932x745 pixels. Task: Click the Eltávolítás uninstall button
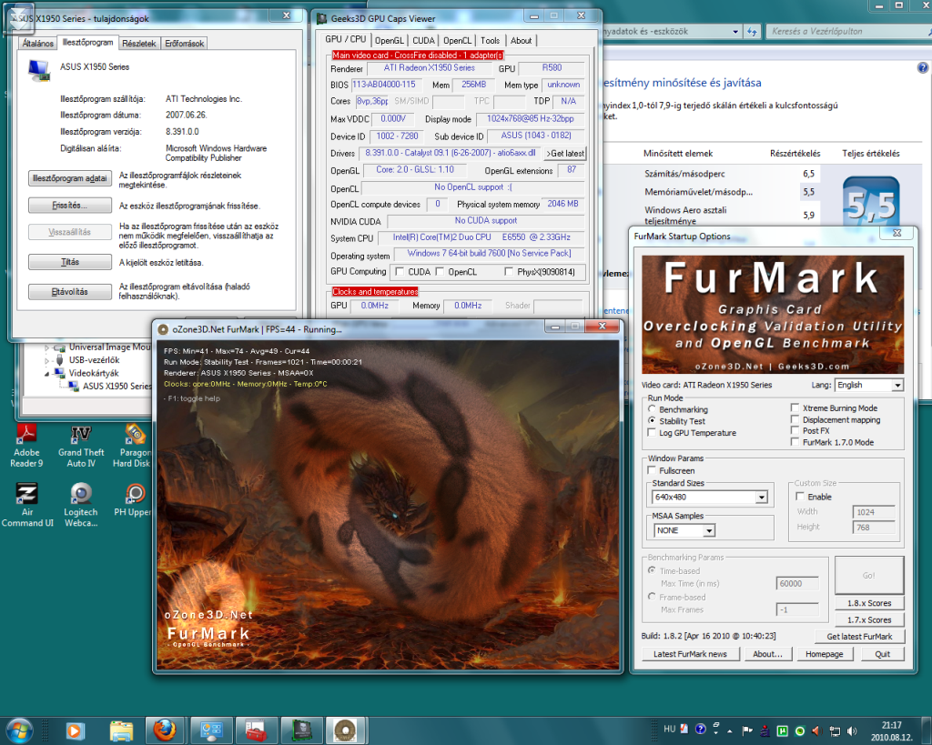tap(70, 292)
